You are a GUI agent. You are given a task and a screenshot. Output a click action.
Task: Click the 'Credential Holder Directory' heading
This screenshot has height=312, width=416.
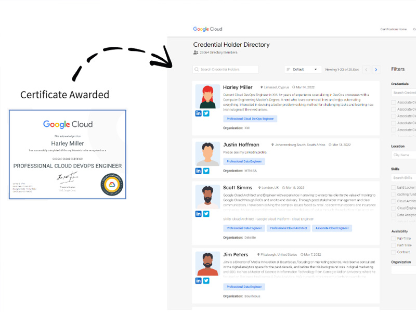(231, 45)
